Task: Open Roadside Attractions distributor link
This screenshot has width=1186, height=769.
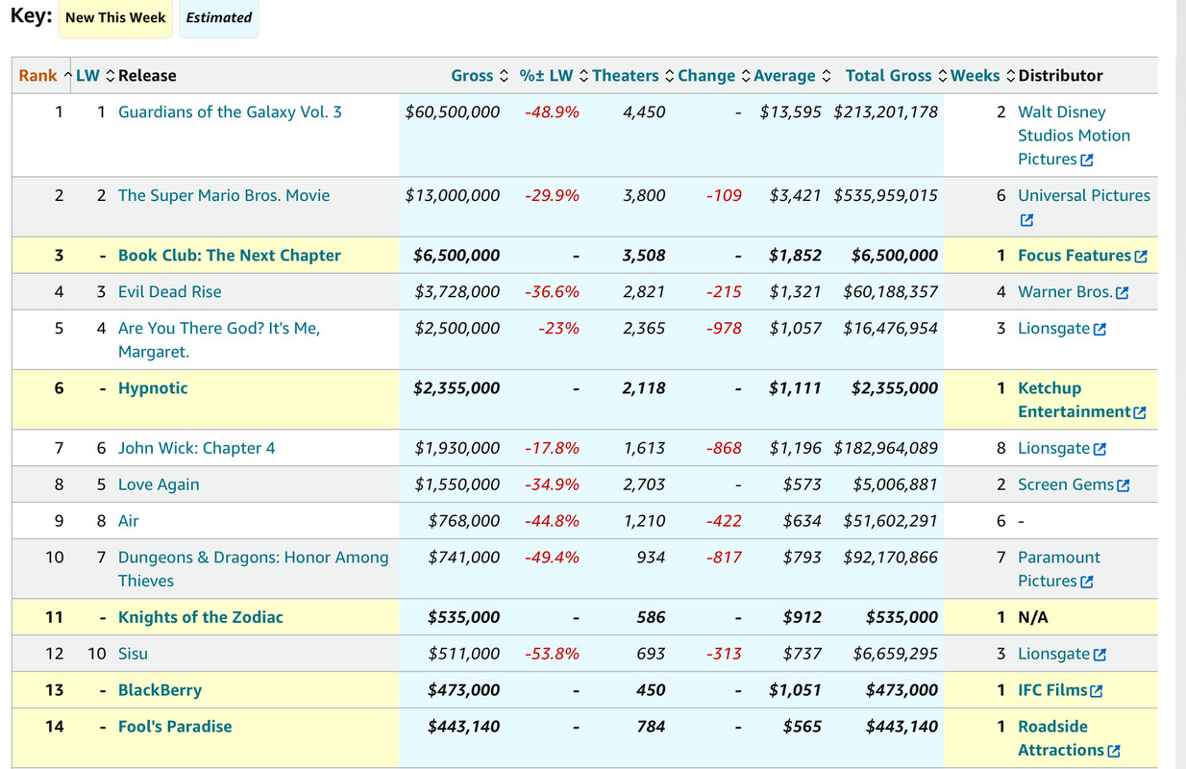Action: (1061, 738)
